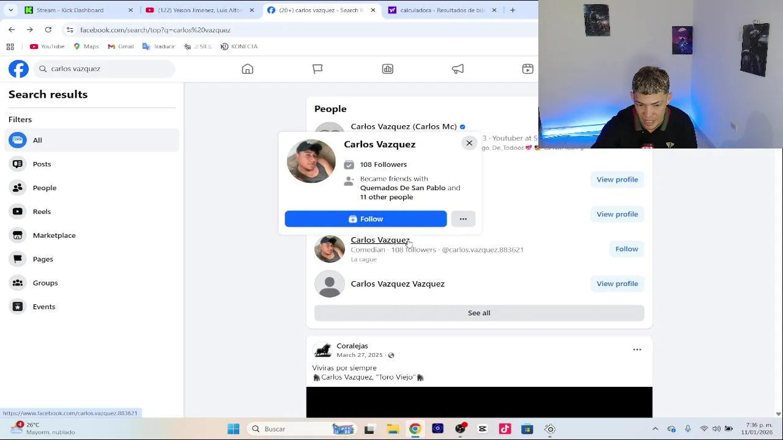The width and height of the screenshot is (783, 440).
Task: Open volume settings speaker icon in tray
Action: coord(716,429)
